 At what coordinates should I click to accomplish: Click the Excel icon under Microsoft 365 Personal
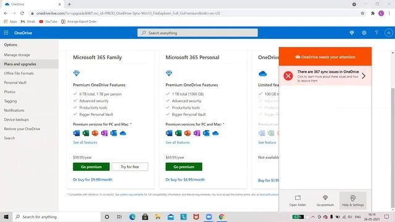178,133
